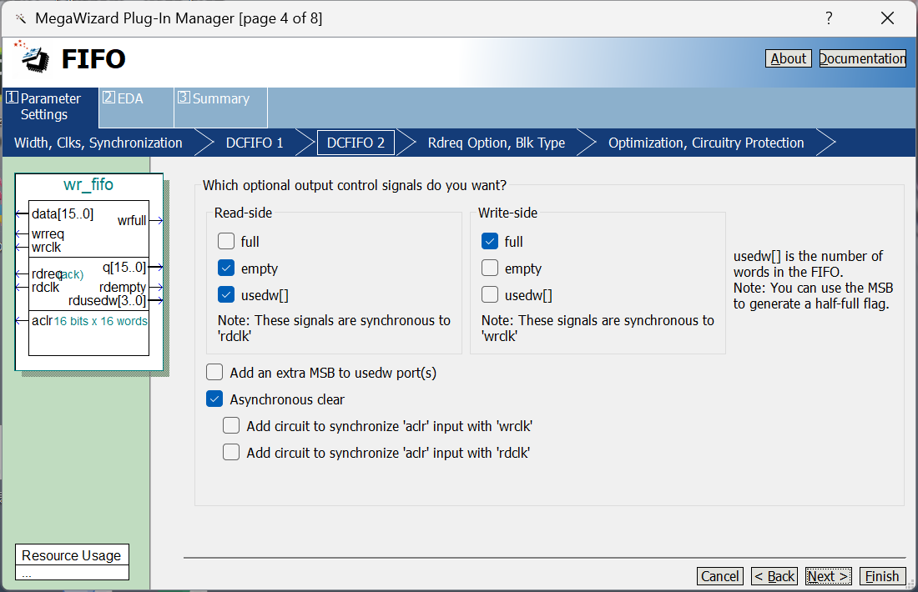The image size is (918, 592).
Task: Switch to Parameter Settings tab
Action: point(50,107)
